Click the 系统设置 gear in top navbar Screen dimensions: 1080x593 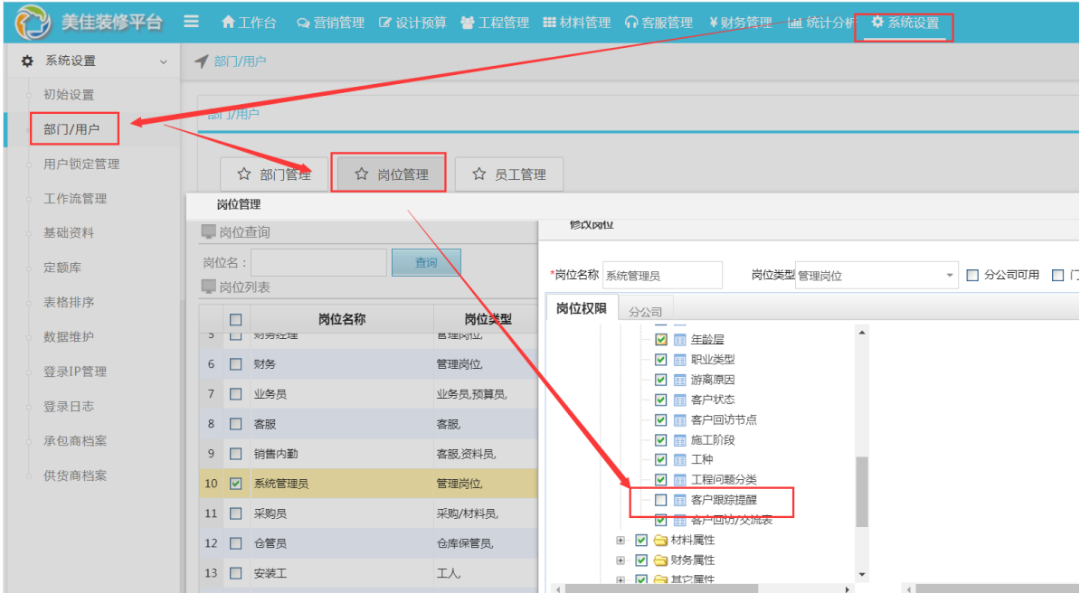point(876,23)
